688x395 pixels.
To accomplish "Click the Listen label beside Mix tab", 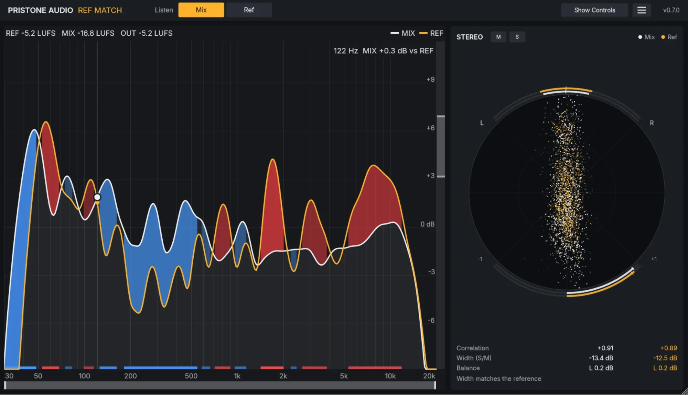I will point(164,10).
